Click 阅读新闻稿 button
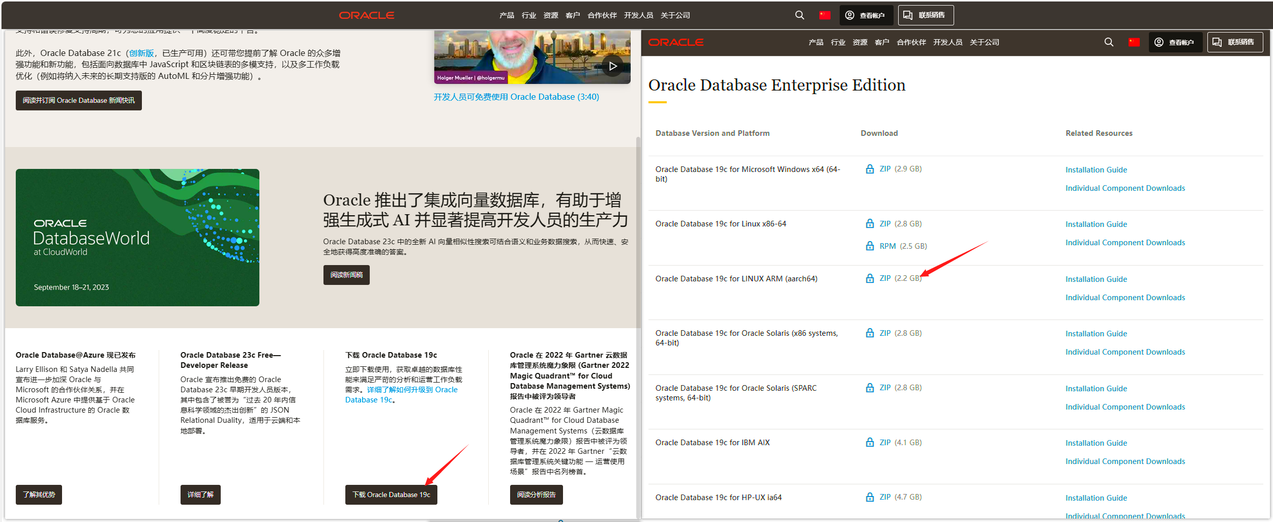 pos(346,275)
